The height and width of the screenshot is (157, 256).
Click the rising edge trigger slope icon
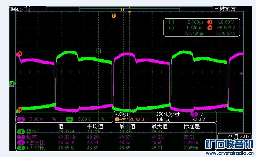(x=202, y=114)
